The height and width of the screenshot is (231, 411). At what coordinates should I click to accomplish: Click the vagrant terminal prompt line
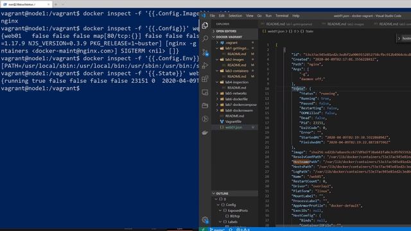point(40,89)
